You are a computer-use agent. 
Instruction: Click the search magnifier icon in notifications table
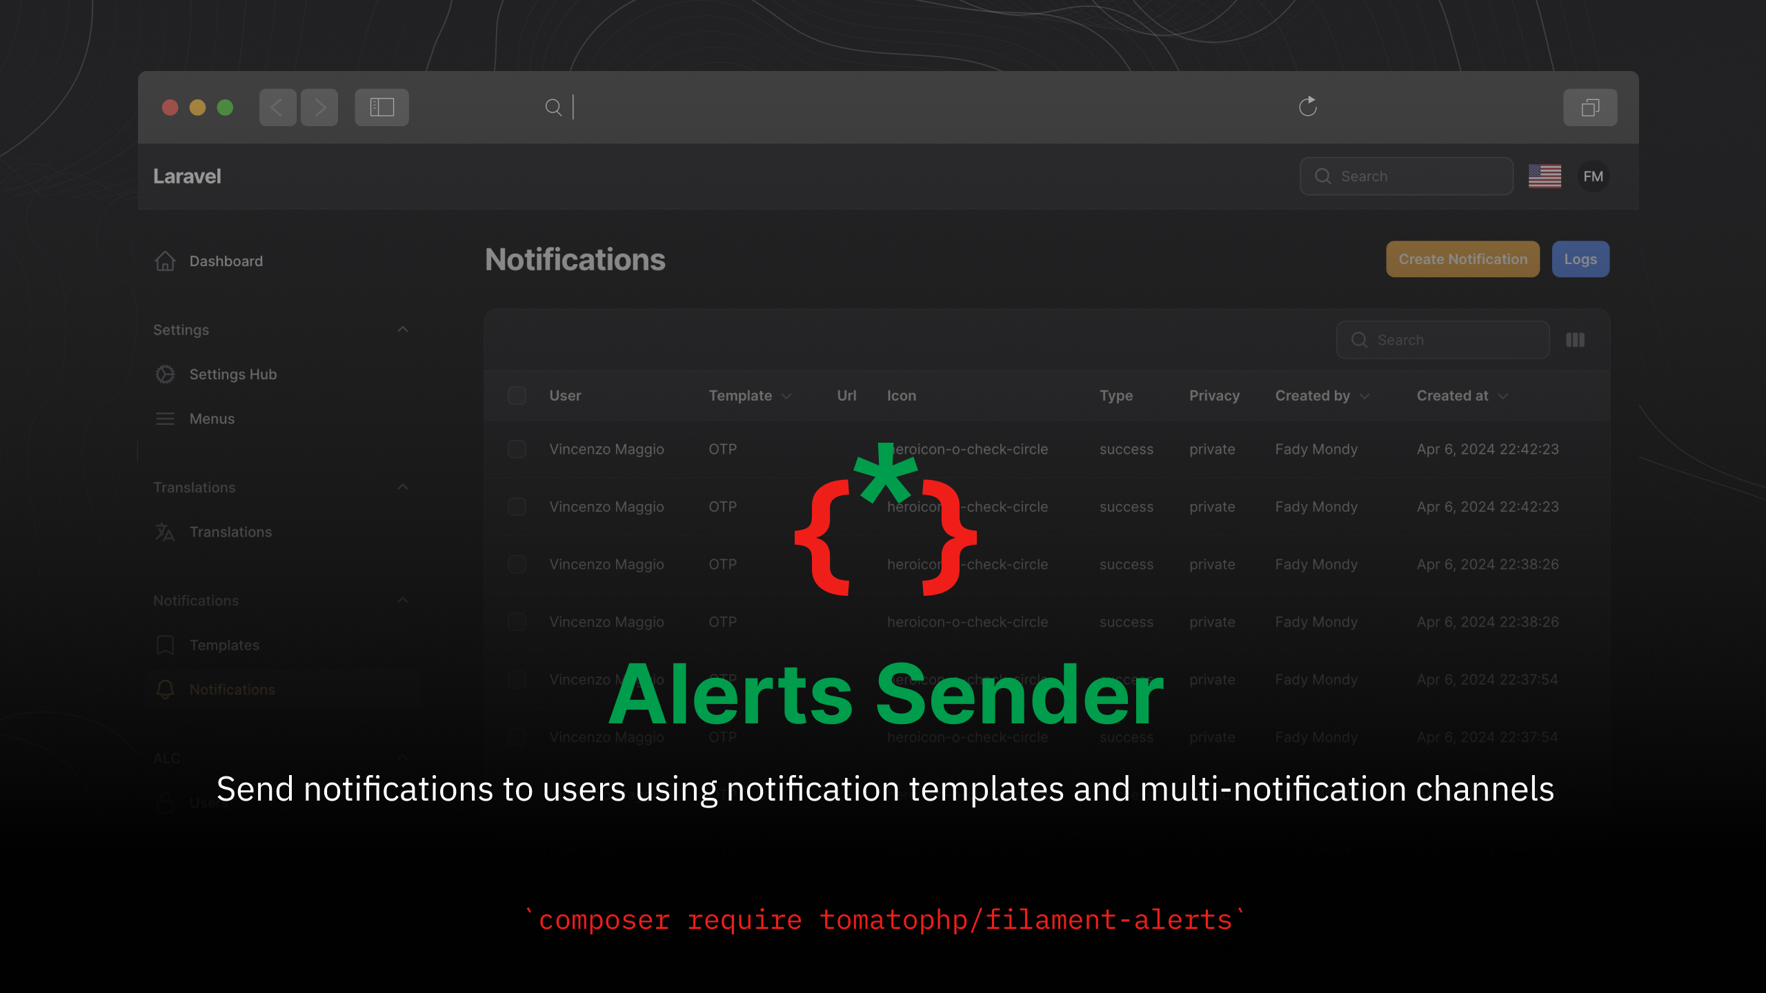pyautogui.click(x=1358, y=339)
